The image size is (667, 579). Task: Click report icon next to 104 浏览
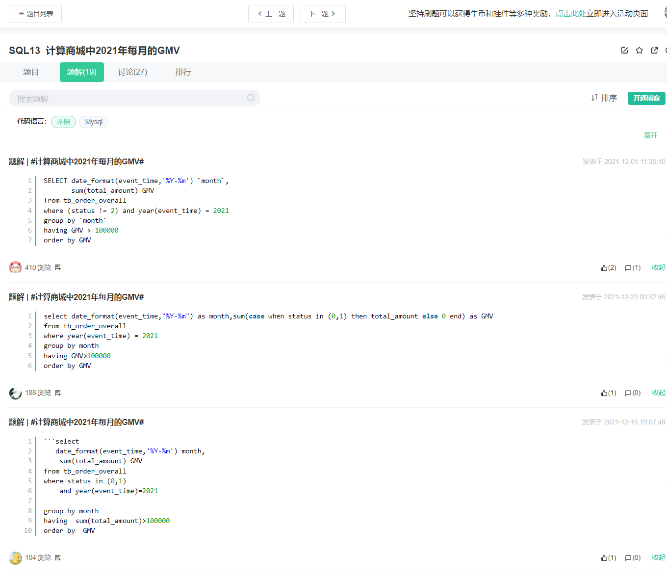(x=58, y=558)
